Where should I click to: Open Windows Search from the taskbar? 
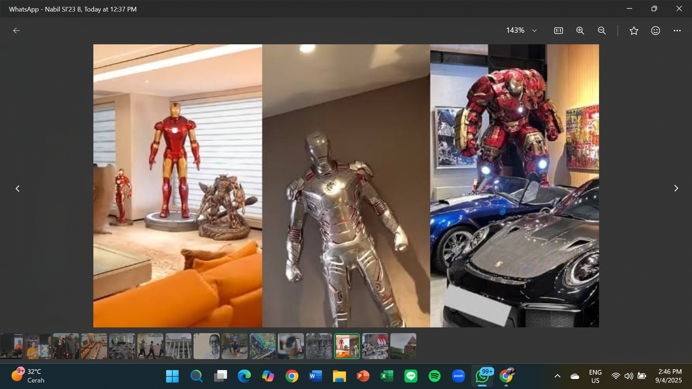[196, 376]
